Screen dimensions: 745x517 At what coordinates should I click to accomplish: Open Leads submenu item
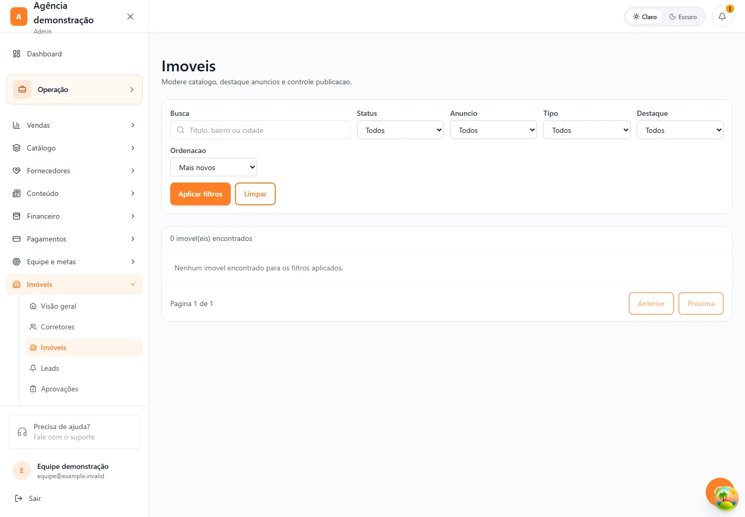click(x=84, y=368)
